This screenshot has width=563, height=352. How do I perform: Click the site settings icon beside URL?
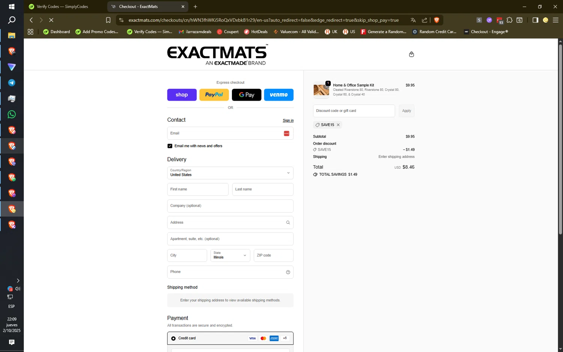point(121,20)
